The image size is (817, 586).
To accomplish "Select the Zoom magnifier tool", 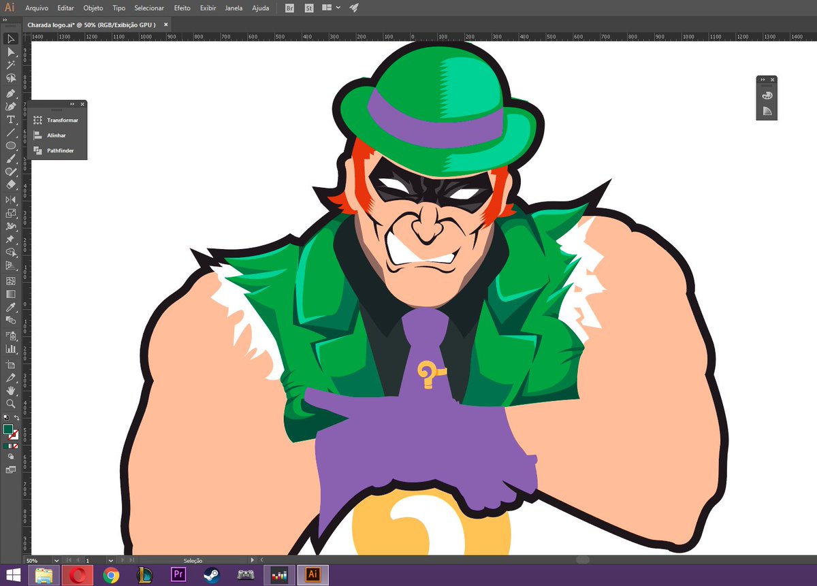I will 11,404.
